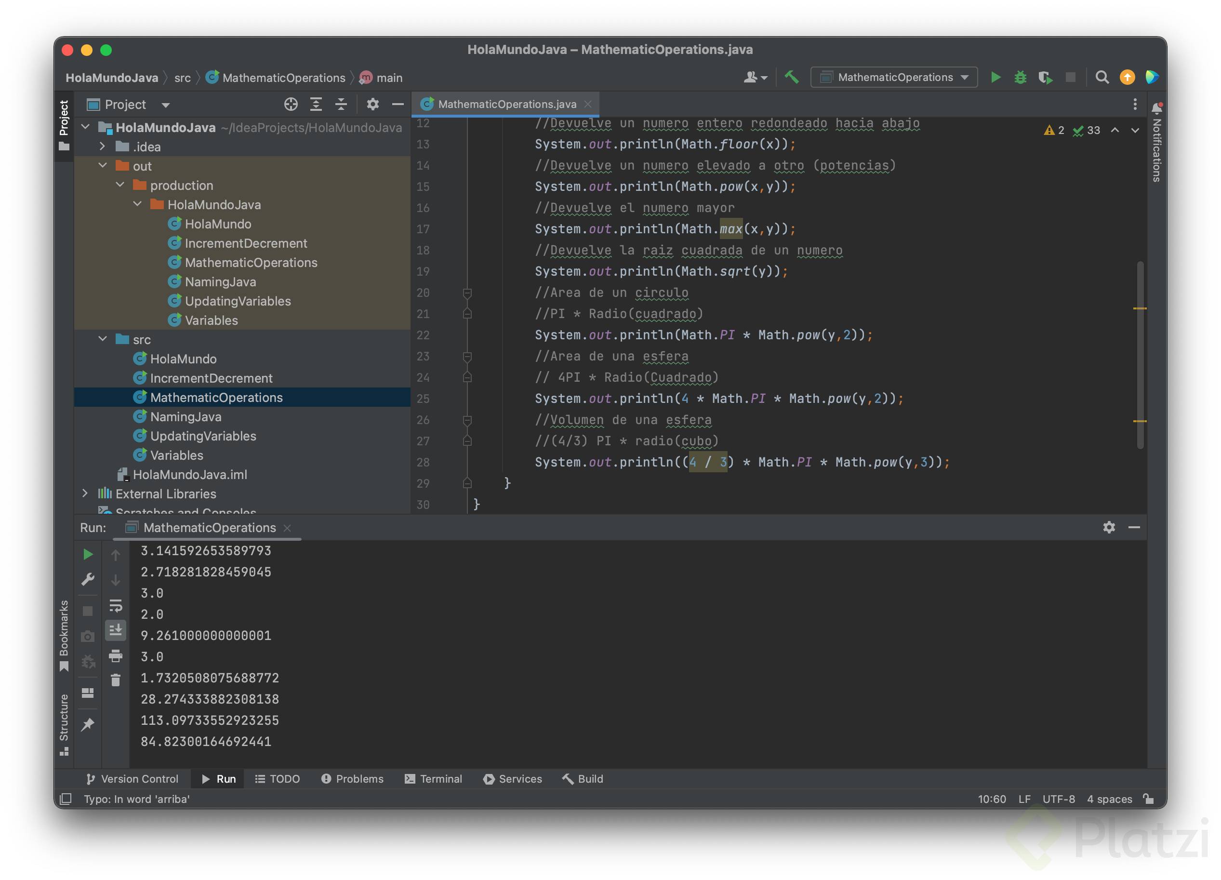Pin the Run tab with pin icon
The height and width of the screenshot is (880, 1221).
click(88, 724)
